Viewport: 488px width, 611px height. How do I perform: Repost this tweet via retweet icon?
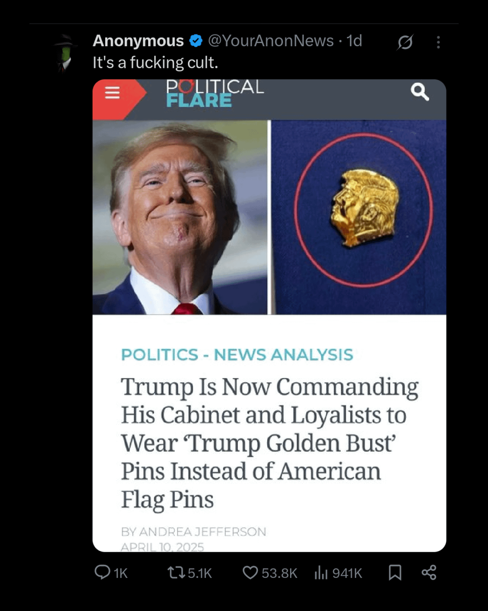click(x=176, y=573)
